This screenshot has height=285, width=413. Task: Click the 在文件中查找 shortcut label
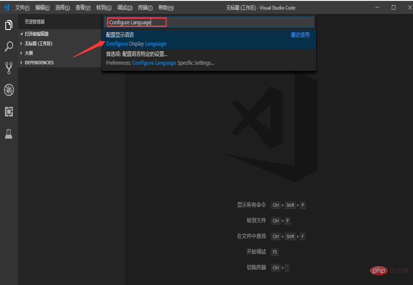pos(252,236)
